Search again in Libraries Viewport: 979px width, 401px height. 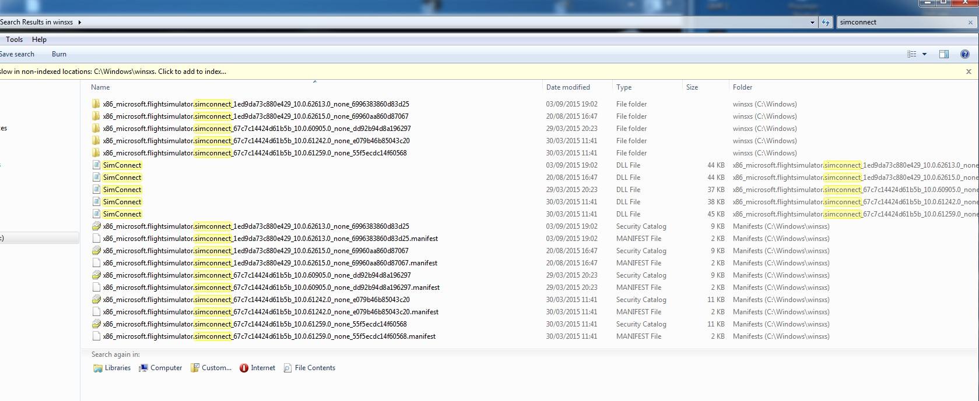click(112, 368)
